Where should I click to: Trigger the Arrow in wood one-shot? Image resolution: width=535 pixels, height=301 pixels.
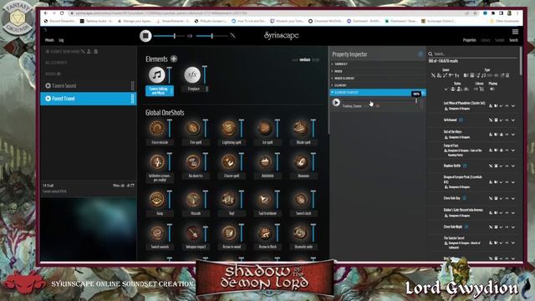[x=228, y=232]
